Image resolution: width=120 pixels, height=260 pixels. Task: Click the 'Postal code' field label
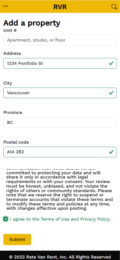click(x=16, y=142)
